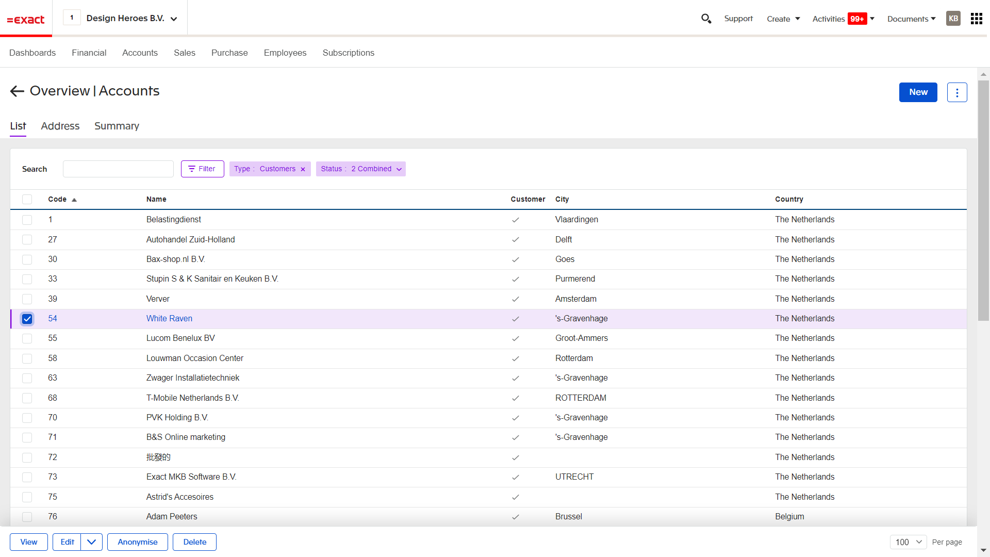
Task: Open the Edit button dropdown arrow
Action: pyautogui.click(x=91, y=542)
